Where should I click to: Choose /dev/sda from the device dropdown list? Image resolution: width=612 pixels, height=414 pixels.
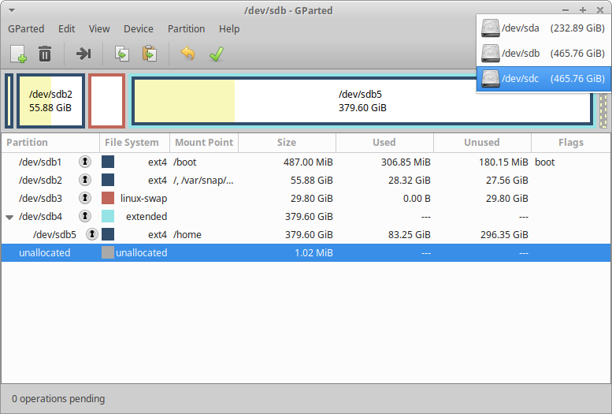coord(543,28)
